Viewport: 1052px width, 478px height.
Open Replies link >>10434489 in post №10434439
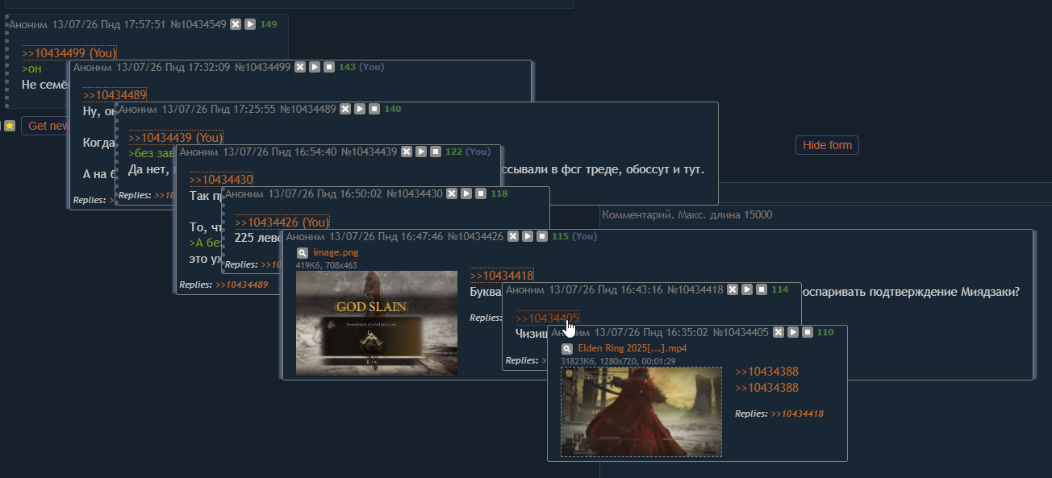coord(242,285)
